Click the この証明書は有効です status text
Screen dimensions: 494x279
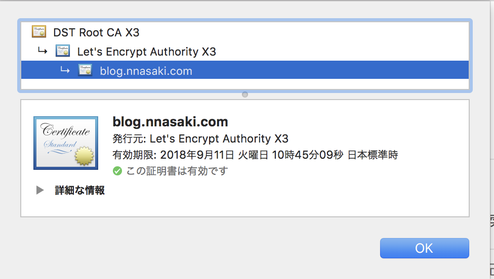(x=177, y=171)
